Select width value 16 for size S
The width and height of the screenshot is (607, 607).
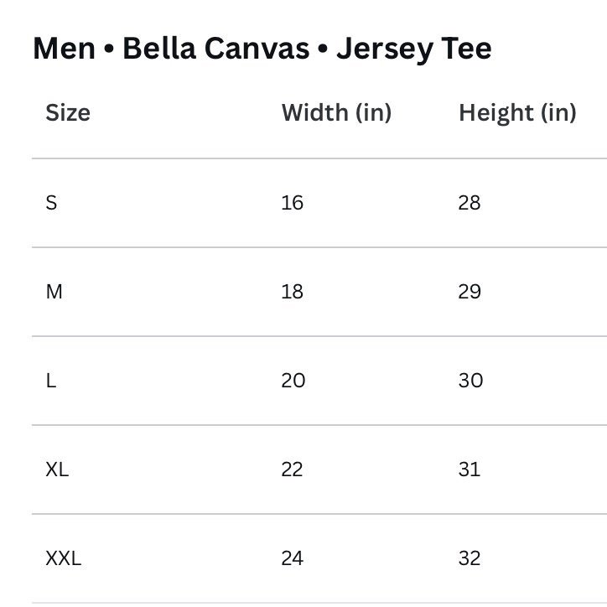click(x=293, y=202)
